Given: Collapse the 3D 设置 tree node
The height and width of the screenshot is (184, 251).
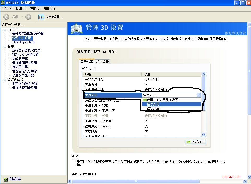Looking at the screenshot, I should coord(5,30).
